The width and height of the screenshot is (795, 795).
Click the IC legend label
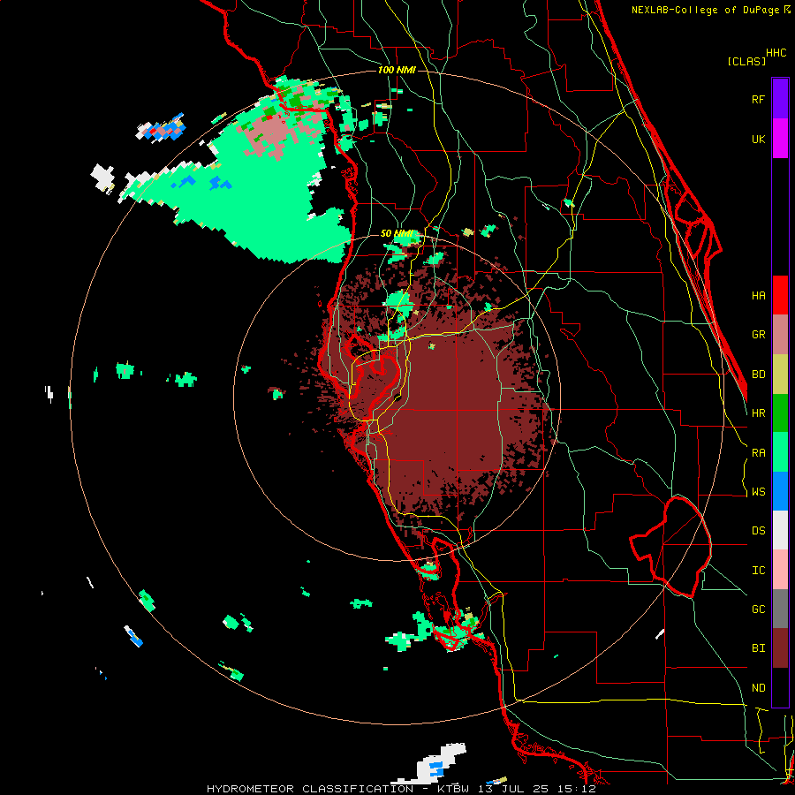[x=758, y=571]
